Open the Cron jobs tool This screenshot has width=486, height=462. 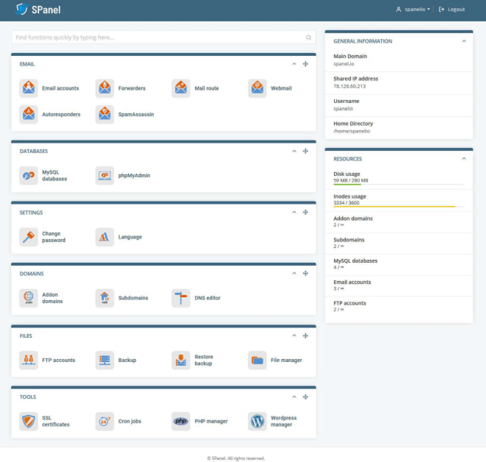pos(118,421)
